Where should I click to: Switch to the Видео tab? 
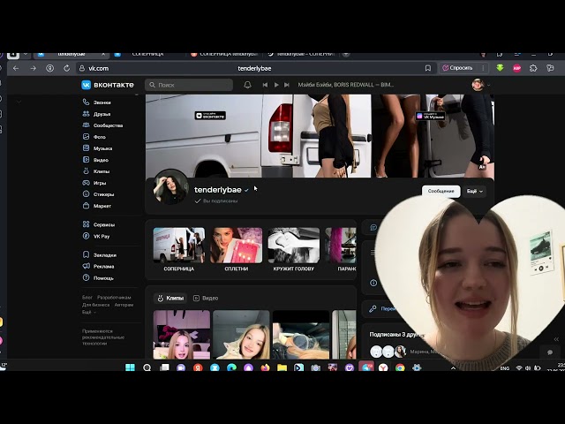(206, 299)
